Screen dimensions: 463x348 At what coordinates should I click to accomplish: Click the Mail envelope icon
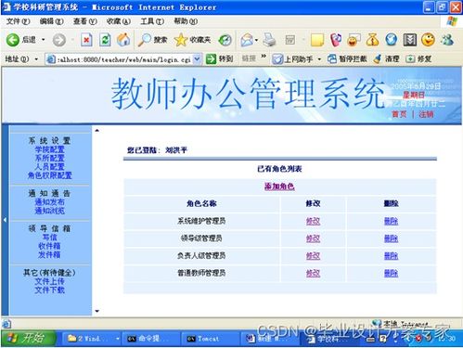pos(247,40)
